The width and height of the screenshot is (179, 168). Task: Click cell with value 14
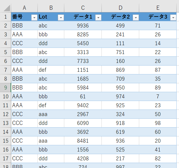(158, 43)
